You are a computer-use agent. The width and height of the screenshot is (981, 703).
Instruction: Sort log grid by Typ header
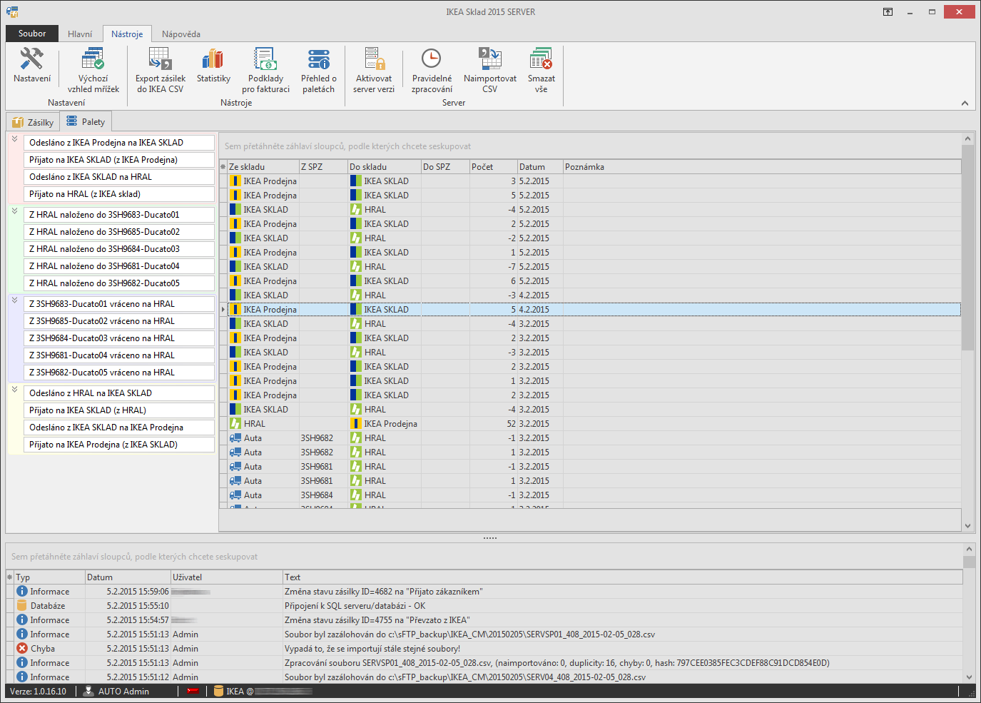(x=49, y=577)
